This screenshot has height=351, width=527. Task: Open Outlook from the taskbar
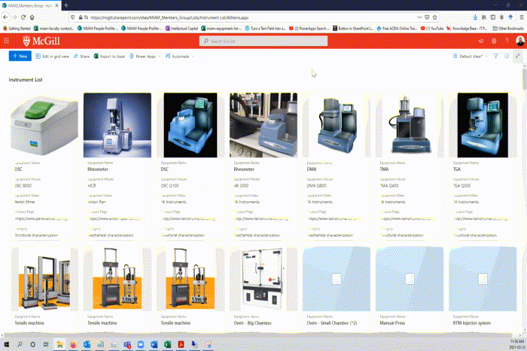87,344
